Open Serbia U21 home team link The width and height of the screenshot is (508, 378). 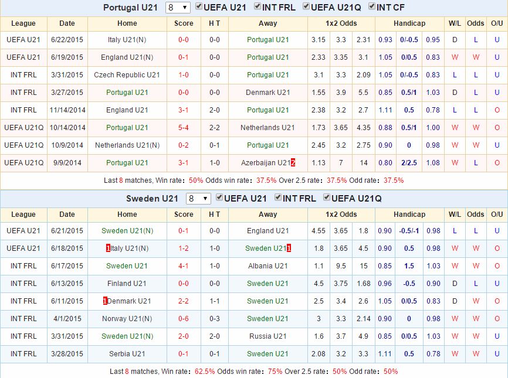pos(127,354)
